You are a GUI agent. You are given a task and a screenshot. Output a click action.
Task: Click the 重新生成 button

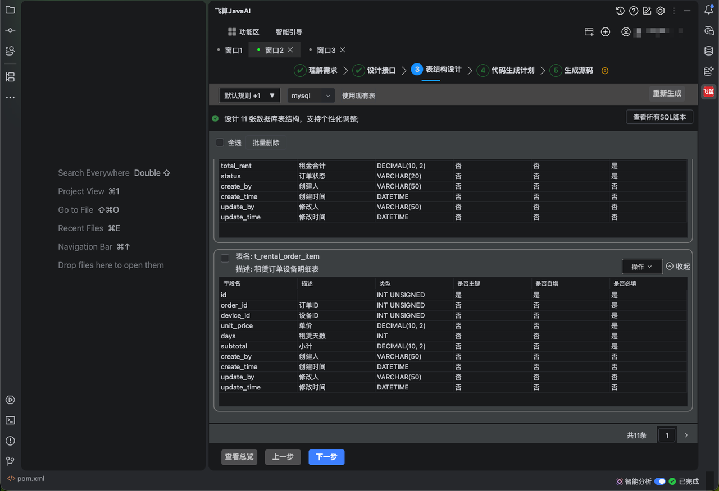[667, 94]
